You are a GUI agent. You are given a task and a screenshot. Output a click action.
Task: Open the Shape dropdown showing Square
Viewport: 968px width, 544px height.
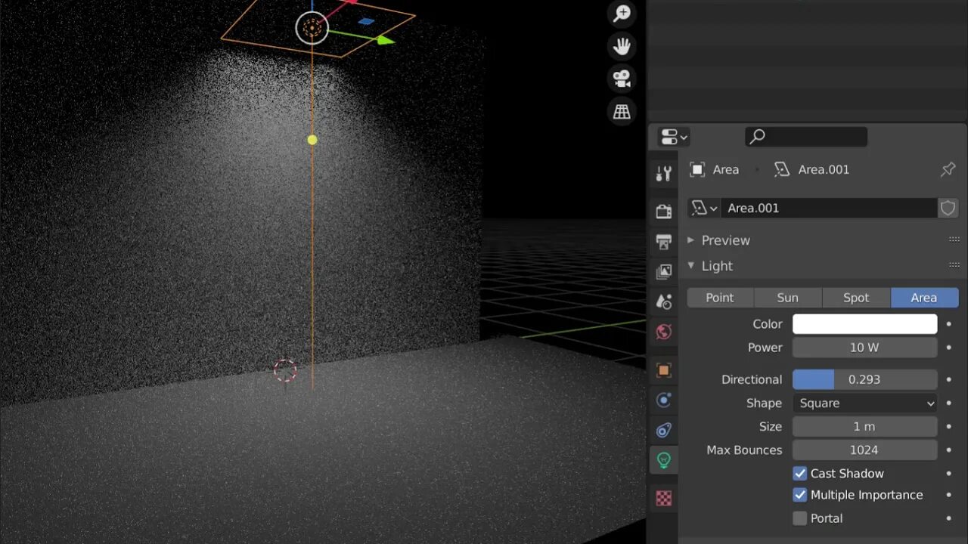(x=864, y=403)
